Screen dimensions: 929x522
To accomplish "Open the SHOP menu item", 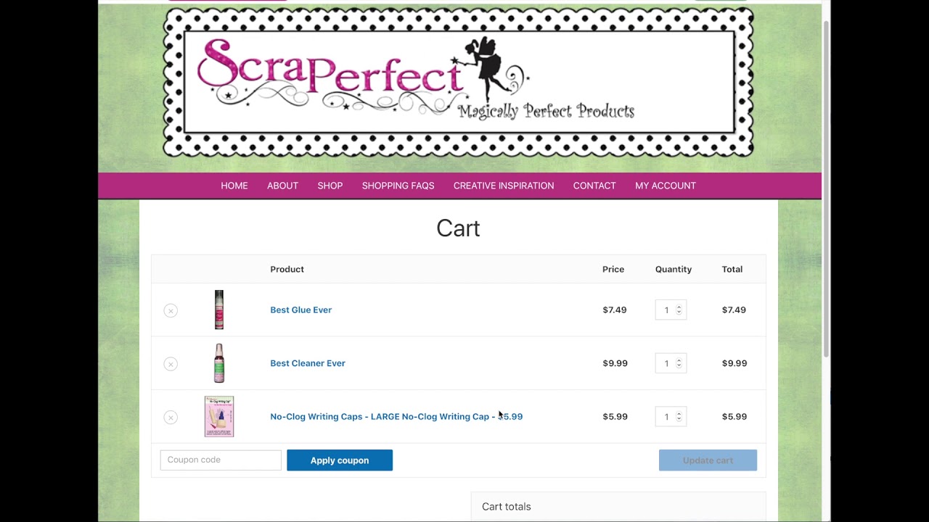I will (330, 186).
